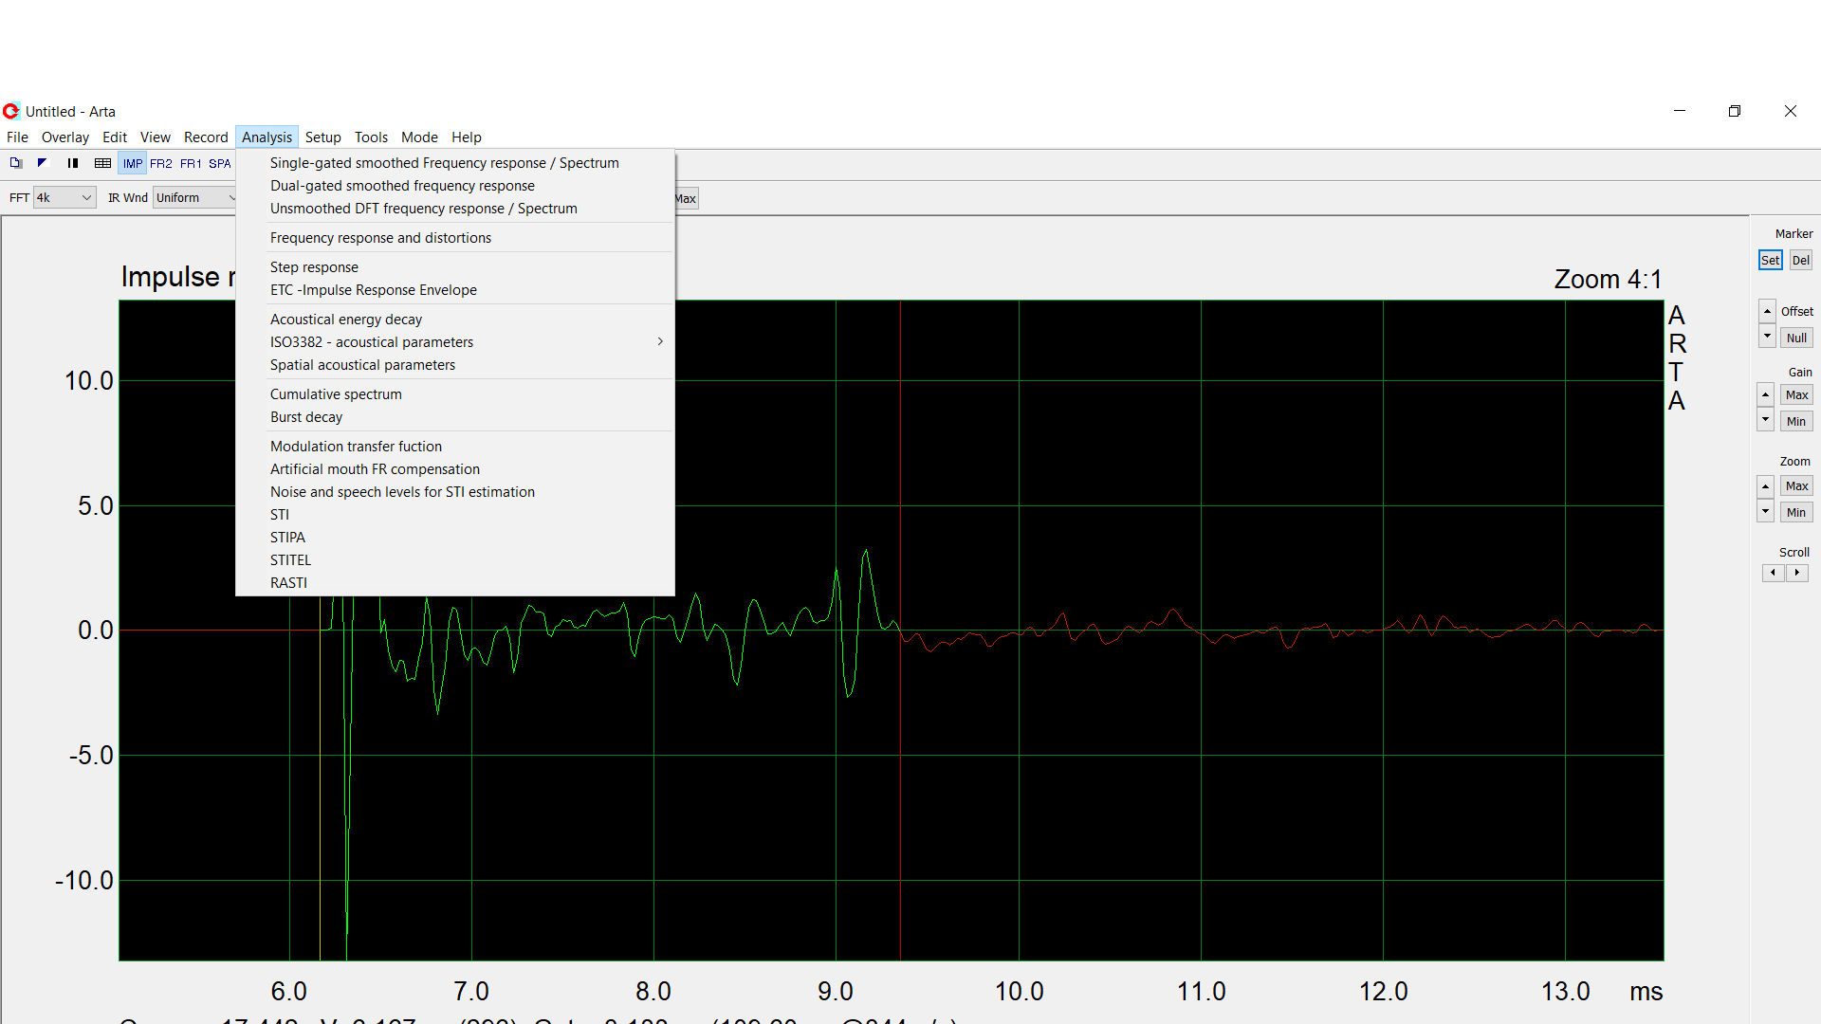
Task: Open the Record menu
Action: pos(206,137)
